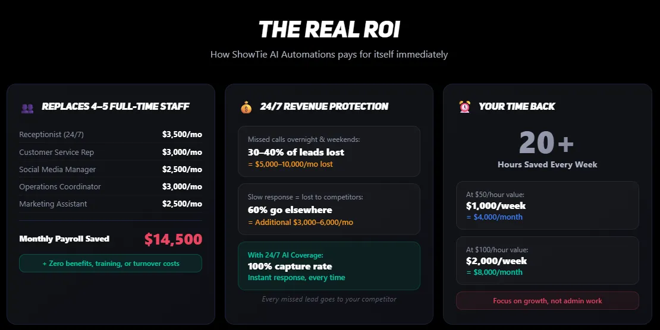Screen dimensions: 660x330
Task: Select the Customer Service Rep row
Action: pyautogui.click(x=111, y=152)
